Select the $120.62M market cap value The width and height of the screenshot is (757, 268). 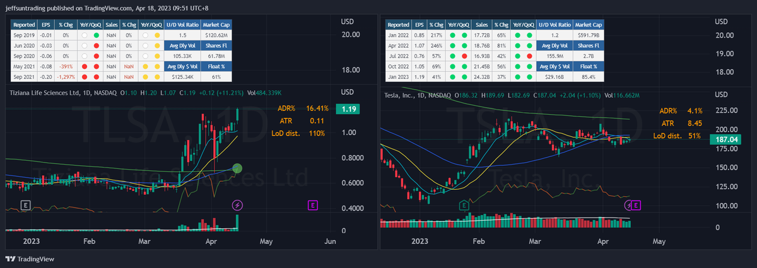pos(215,35)
